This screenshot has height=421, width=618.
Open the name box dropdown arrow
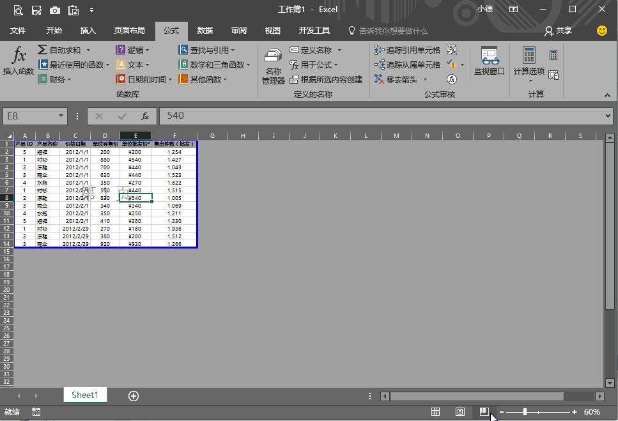point(61,116)
